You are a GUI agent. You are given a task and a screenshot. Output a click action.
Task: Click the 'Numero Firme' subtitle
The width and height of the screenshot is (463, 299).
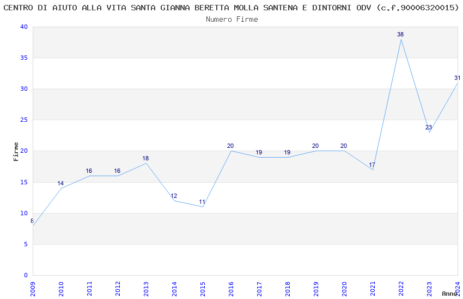point(232,19)
